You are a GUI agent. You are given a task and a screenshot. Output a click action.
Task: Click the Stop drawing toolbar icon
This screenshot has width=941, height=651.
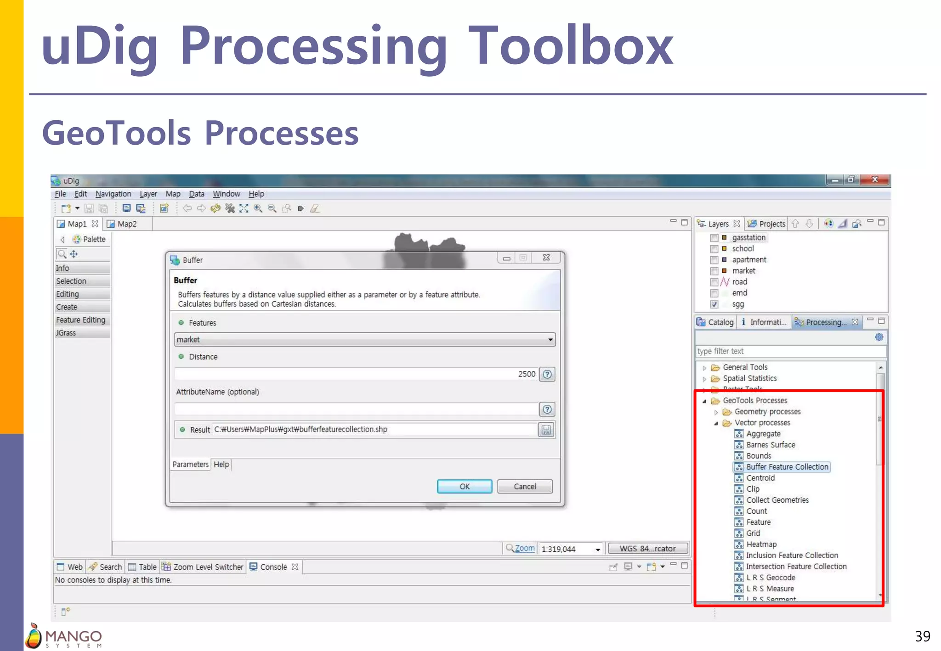click(x=230, y=208)
